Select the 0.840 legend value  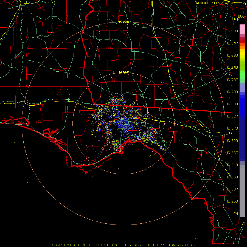pos(232,68)
